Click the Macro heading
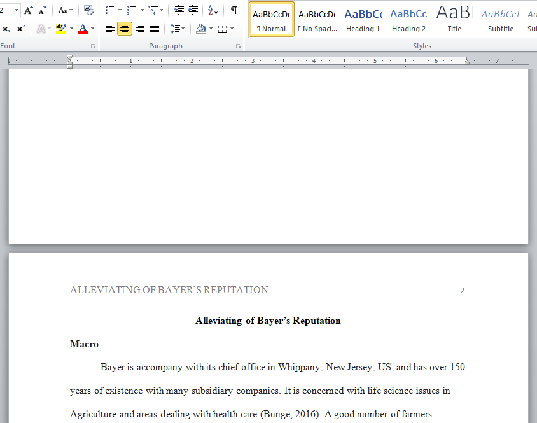The image size is (537, 423). tap(84, 344)
